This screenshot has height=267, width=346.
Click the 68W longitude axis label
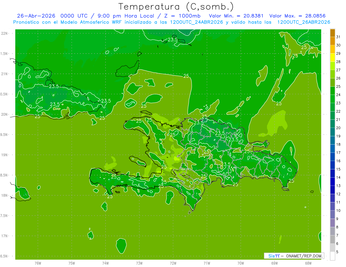coord(308,263)
